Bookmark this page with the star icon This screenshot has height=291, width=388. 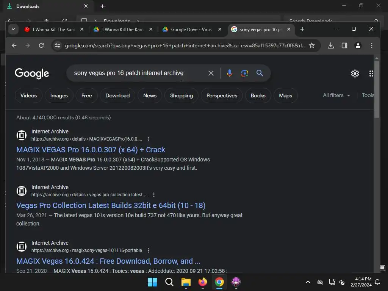tap(312, 45)
